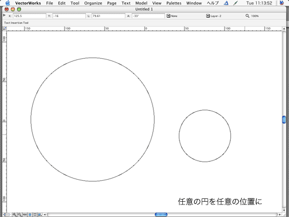Click the magnifier zoom icon beside 100%
Image resolution: width=289 pixels, height=217 pixels.
point(247,16)
